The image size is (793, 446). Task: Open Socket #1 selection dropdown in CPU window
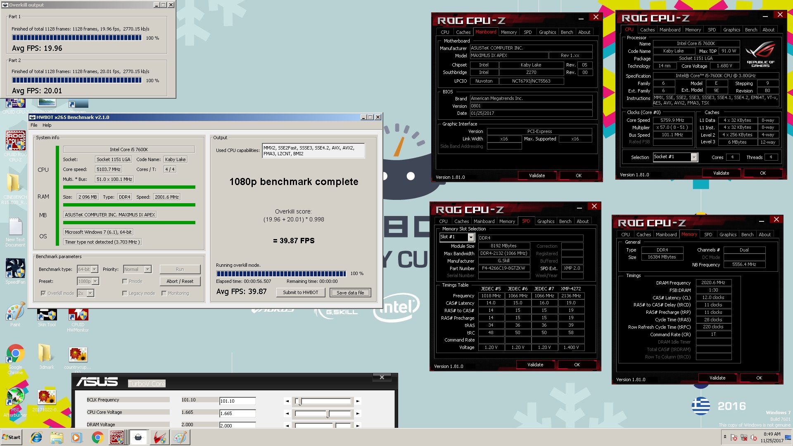pyautogui.click(x=694, y=157)
